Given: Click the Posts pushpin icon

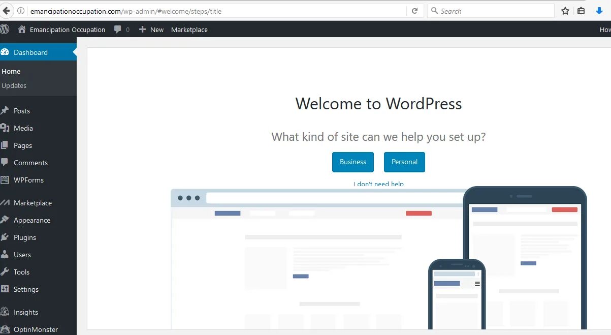Looking at the screenshot, I should click(5, 110).
